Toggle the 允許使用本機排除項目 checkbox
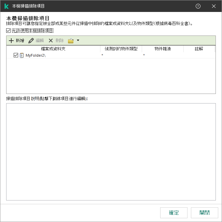The image size is (222, 222). pos(9,31)
